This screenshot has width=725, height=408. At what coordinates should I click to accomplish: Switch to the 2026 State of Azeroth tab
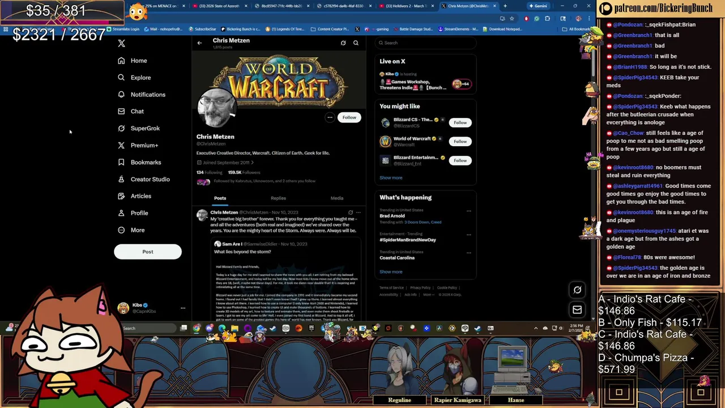coord(219,6)
